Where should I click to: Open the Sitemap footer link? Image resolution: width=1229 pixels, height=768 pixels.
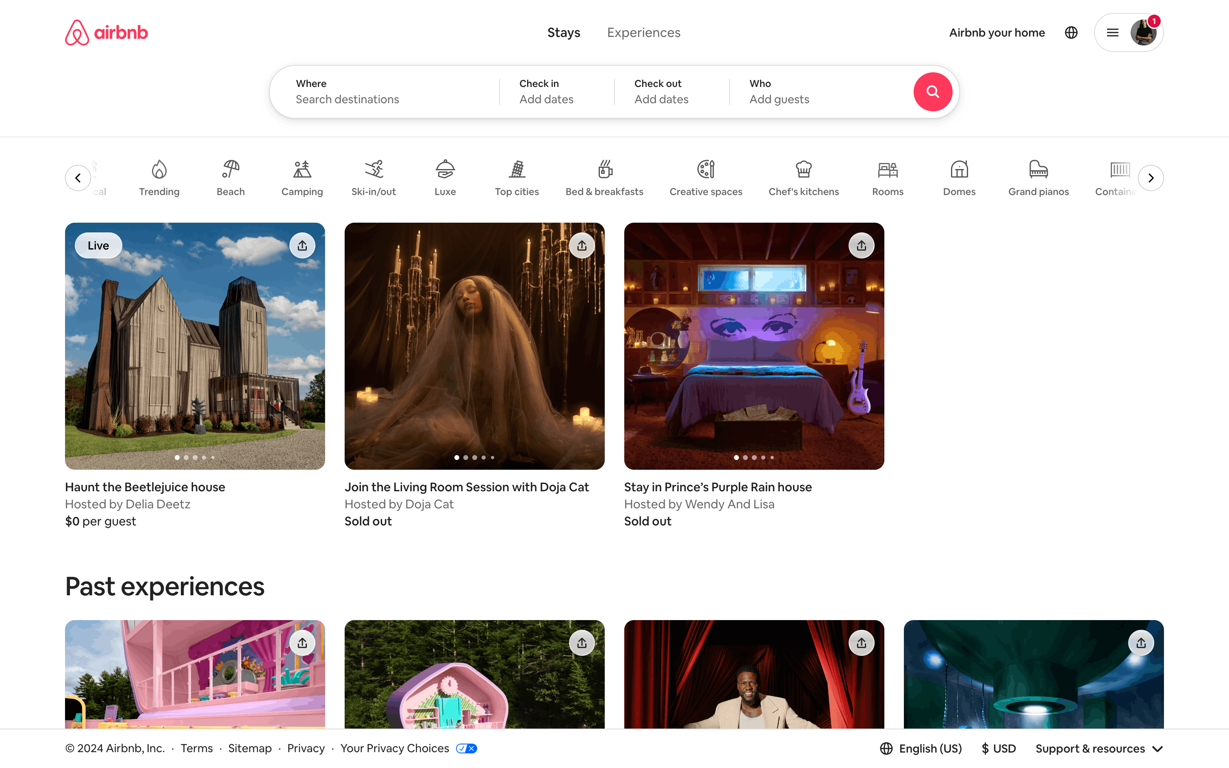[250, 748]
